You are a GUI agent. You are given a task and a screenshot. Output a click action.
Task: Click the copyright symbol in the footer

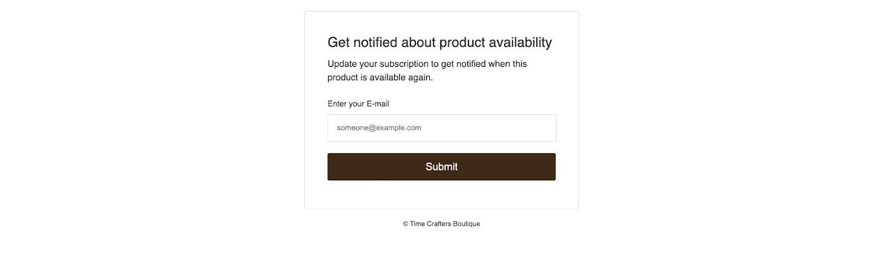coord(406,224)
